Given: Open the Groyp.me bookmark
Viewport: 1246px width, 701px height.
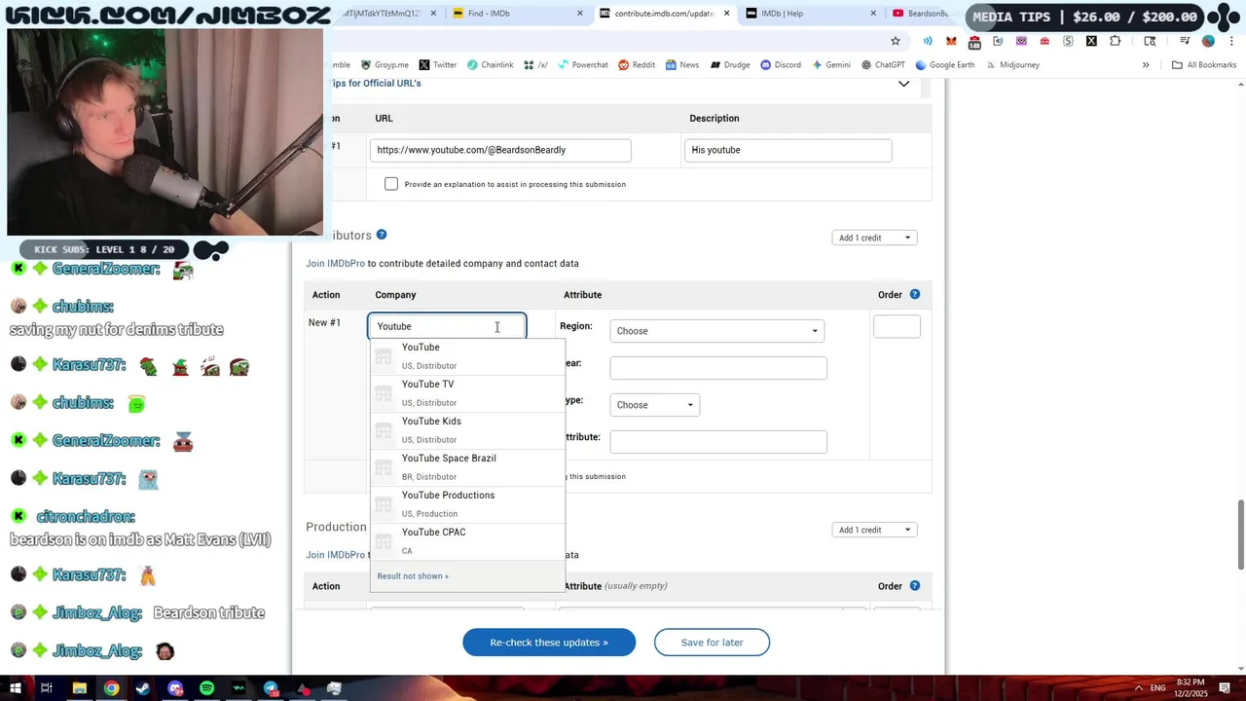Looking at the screenshot, I should (x=385, y=65).
